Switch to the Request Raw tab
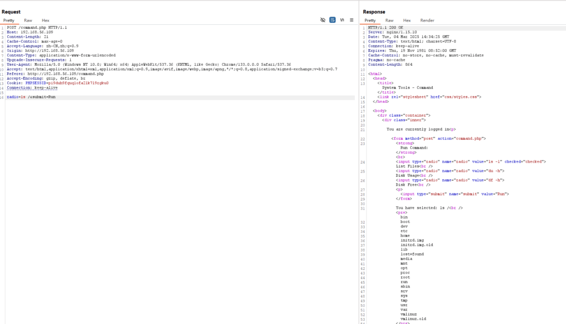Viewport: 566px width, 324px height. pos(28,20)
